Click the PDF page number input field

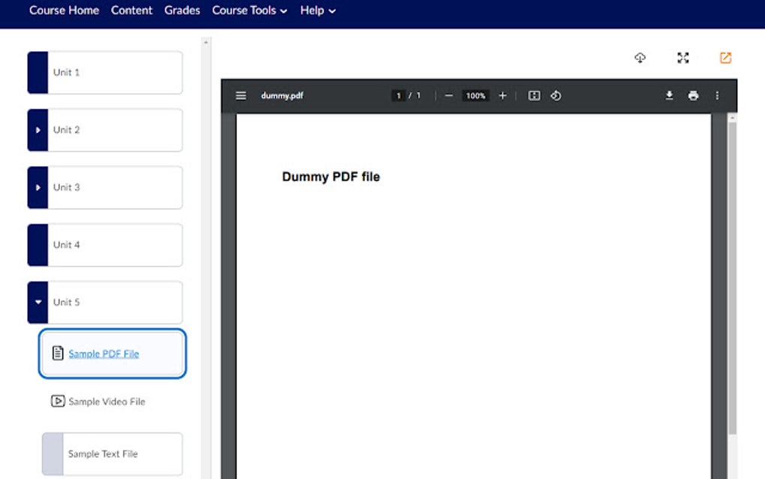coord(399,95)
